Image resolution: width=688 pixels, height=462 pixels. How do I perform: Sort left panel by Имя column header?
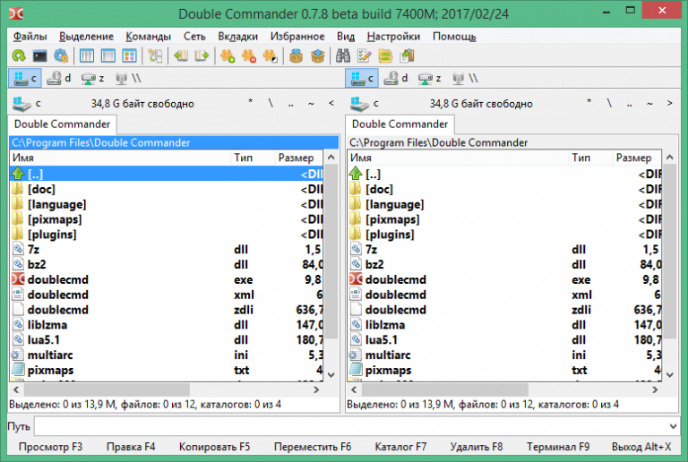click(116, 158)
